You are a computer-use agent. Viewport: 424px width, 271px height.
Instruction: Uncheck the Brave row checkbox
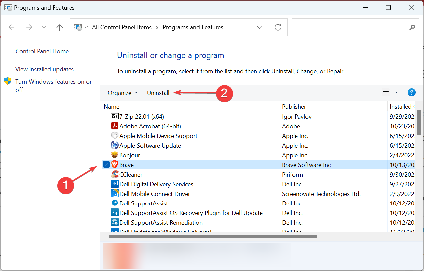(106, 164)
